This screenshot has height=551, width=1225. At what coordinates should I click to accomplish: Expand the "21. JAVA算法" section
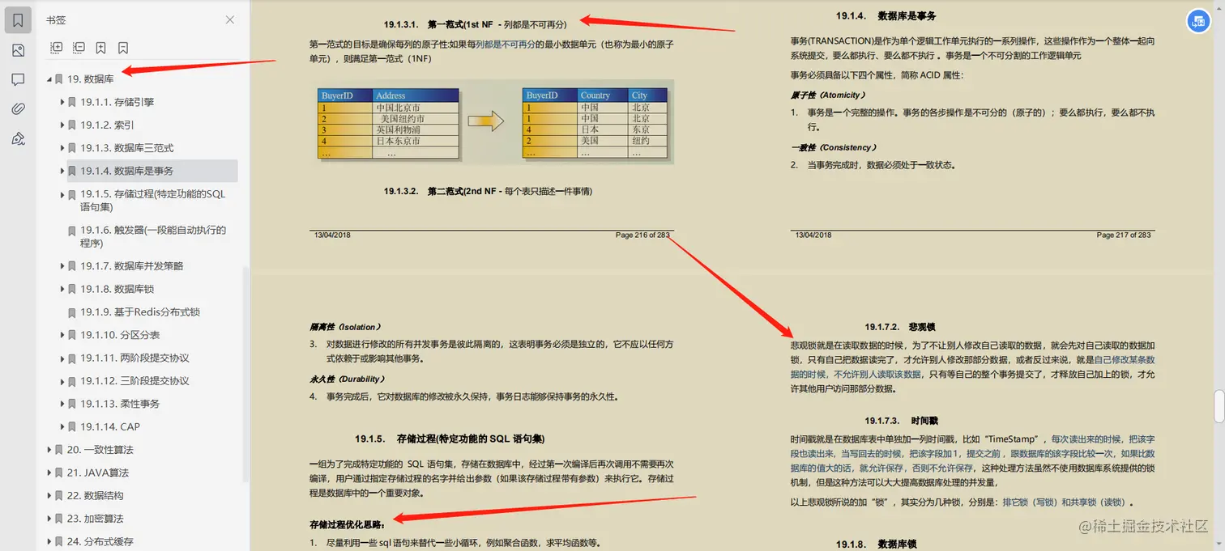49,473
